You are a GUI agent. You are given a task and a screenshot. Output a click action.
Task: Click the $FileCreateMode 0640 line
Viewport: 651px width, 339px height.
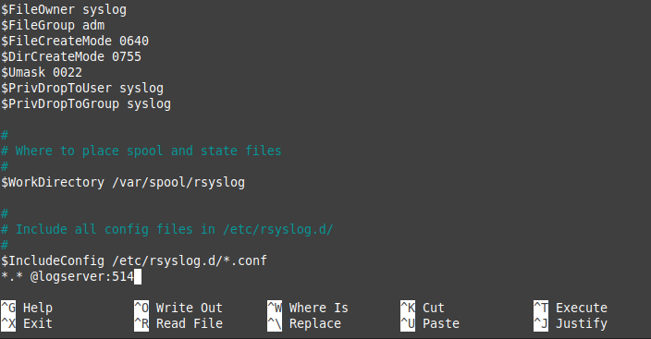[x=75, y=41]
